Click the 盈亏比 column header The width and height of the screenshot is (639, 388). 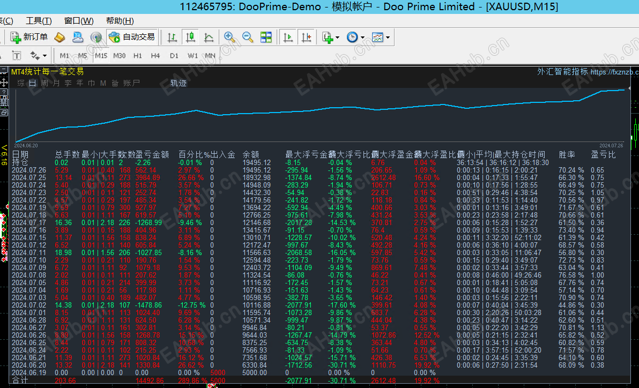pos(603,155)
